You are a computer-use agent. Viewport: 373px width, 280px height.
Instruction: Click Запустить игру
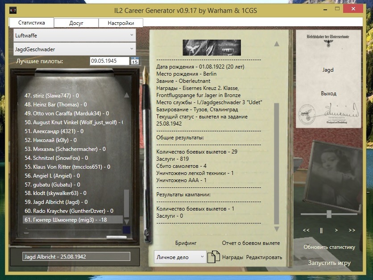(x=329, y=263)
